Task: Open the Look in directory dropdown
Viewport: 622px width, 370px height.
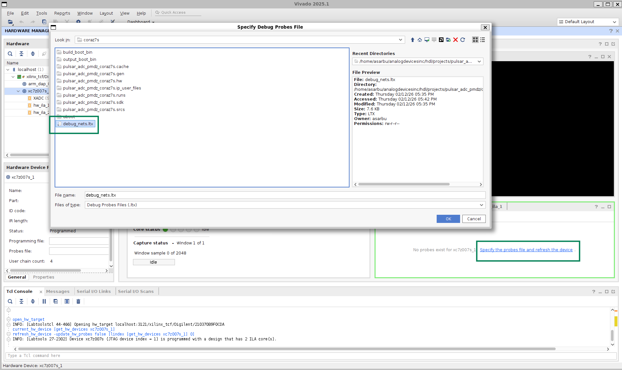Action: (400, 40)
